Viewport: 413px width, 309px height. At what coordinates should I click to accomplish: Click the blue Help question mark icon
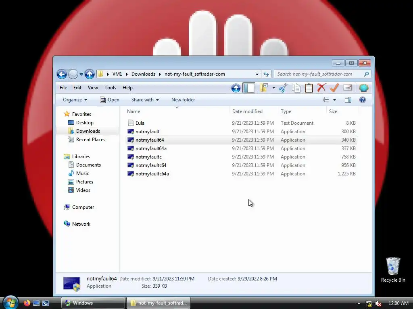pos(363,100)
